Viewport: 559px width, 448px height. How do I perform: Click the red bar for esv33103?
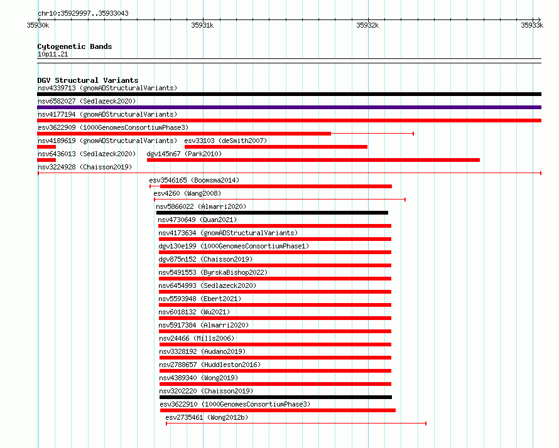click(276, 147)
